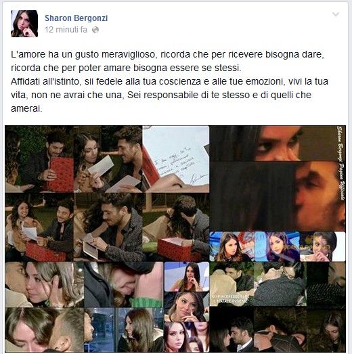Viewport: 352px width, 354px height.
Task: Open the Sharon Bergonzi profile name link
Action: pyautogui.click(x=76, y=18)
